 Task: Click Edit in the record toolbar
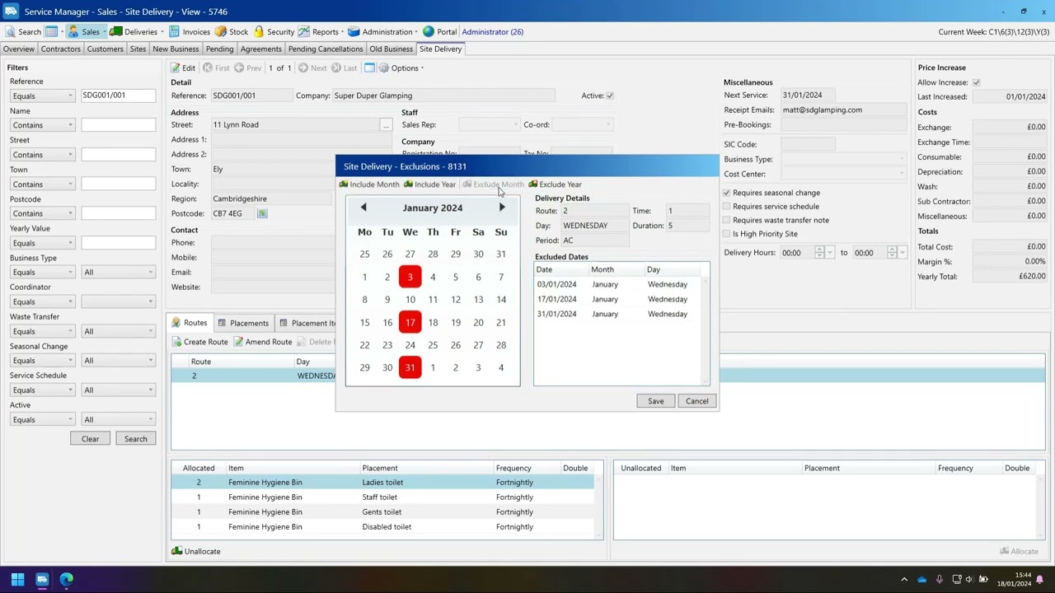pos(183,68)
